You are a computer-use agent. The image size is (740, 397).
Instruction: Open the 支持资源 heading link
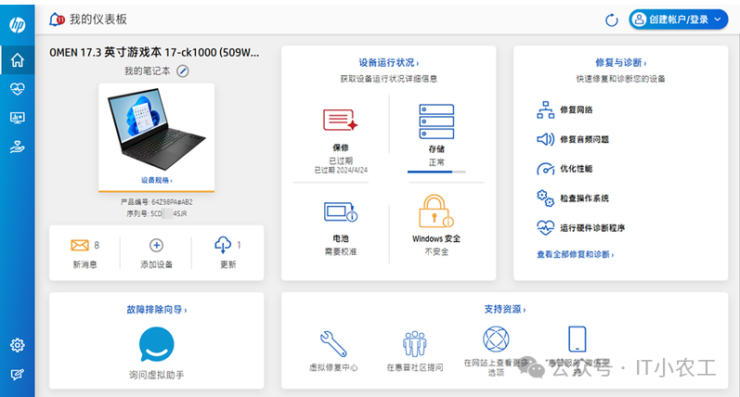(504, 309)
